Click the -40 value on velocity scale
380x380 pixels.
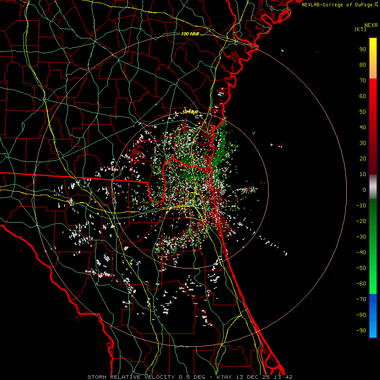361,252
